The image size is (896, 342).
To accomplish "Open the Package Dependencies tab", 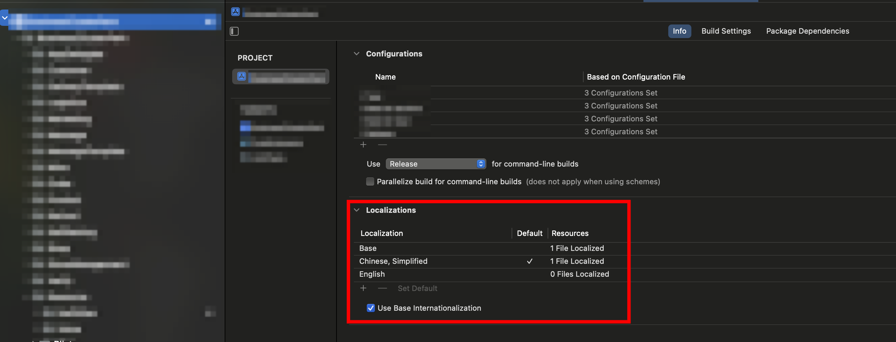I will (807, 31).
